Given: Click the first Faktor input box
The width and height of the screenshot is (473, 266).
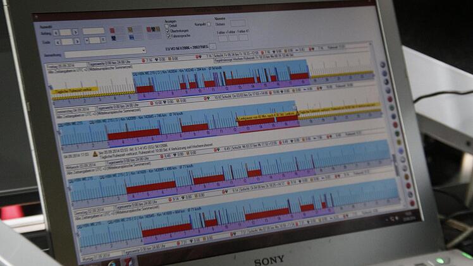Looking at the screenshot, I should point(223,37).
